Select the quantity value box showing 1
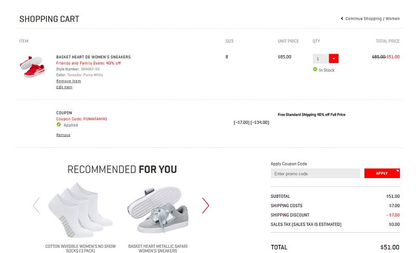The image size is (416, 253). tap(321, 58)
